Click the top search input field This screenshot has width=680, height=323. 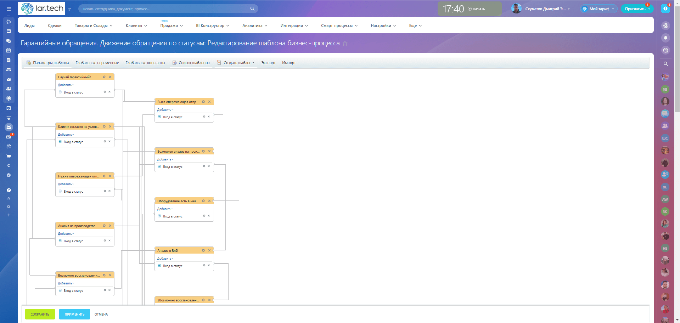[165, 9]
